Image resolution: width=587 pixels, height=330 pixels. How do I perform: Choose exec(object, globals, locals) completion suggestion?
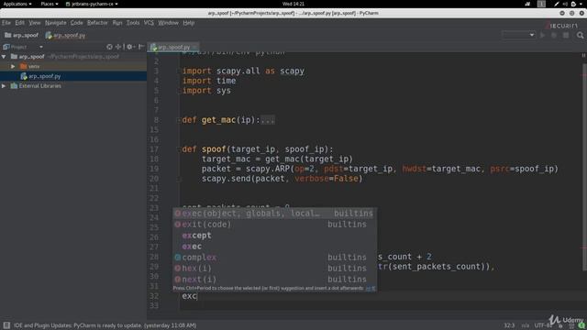(274, 214)
